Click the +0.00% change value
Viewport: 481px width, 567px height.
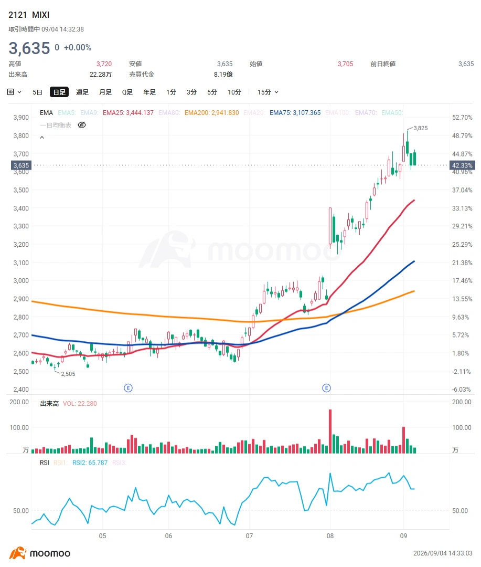click(78, 47)
